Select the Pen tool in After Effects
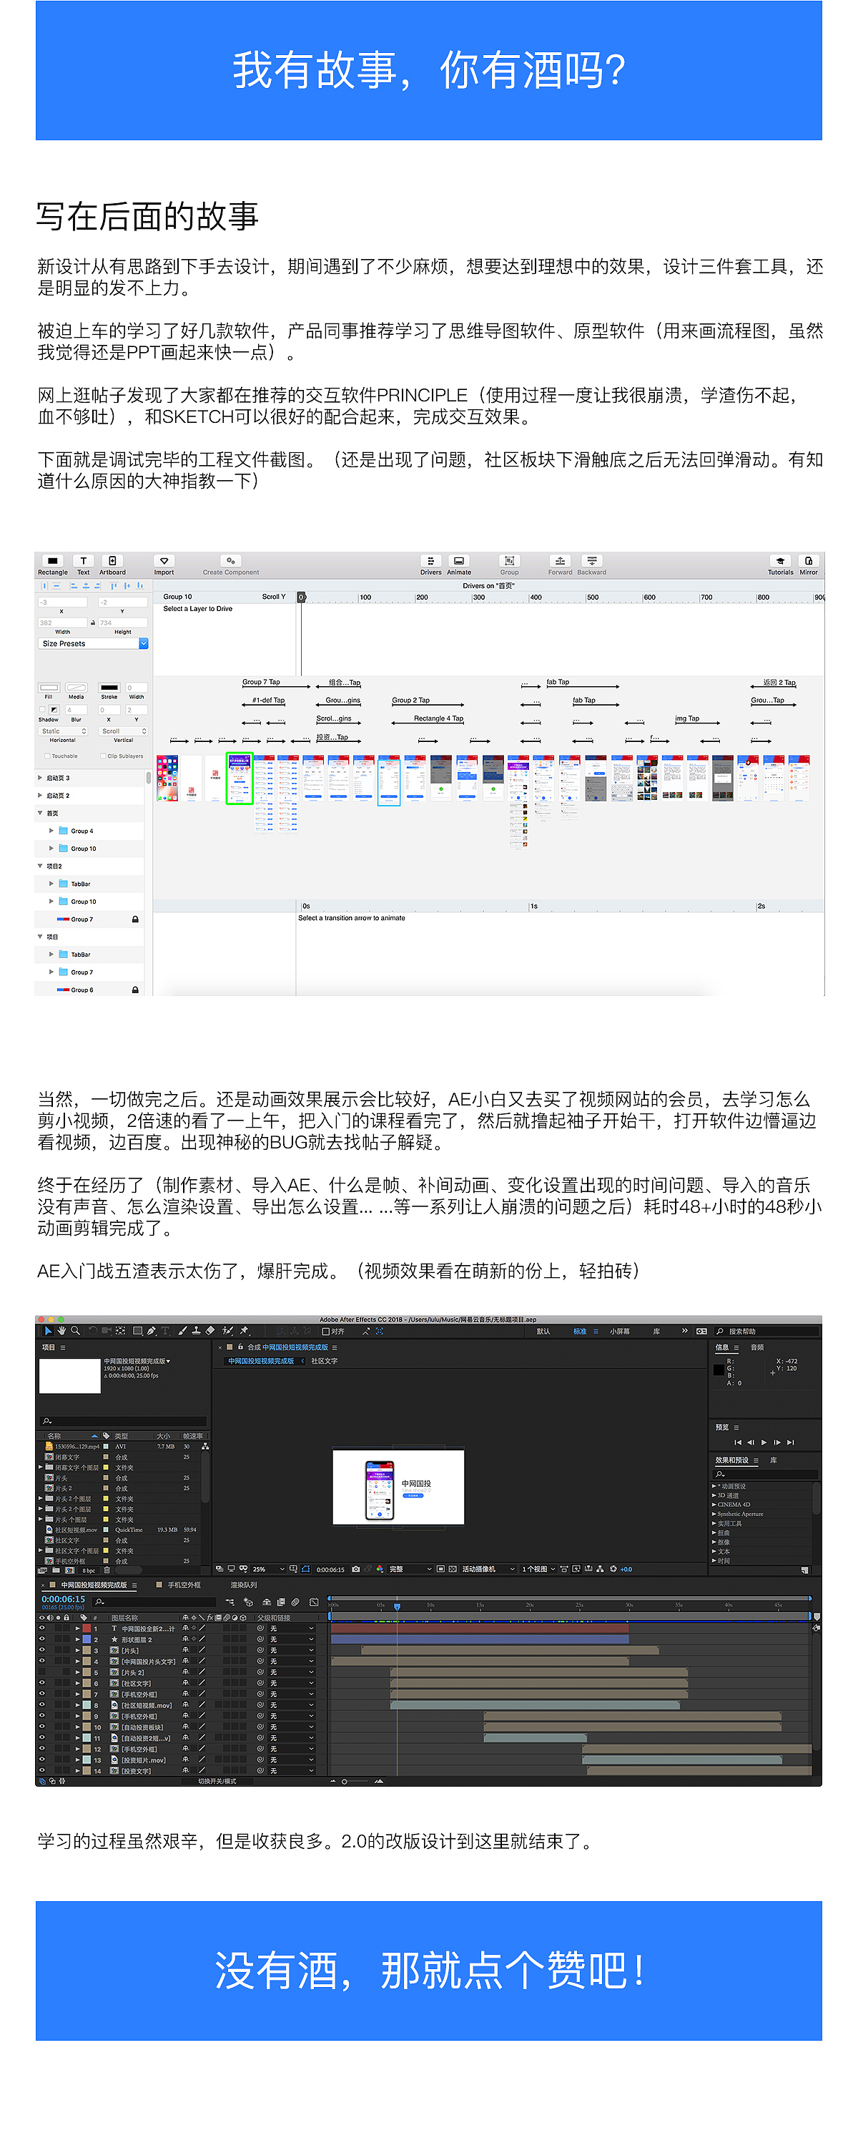This screenshot has width=858, height=2138. [x=151, y=1330]
